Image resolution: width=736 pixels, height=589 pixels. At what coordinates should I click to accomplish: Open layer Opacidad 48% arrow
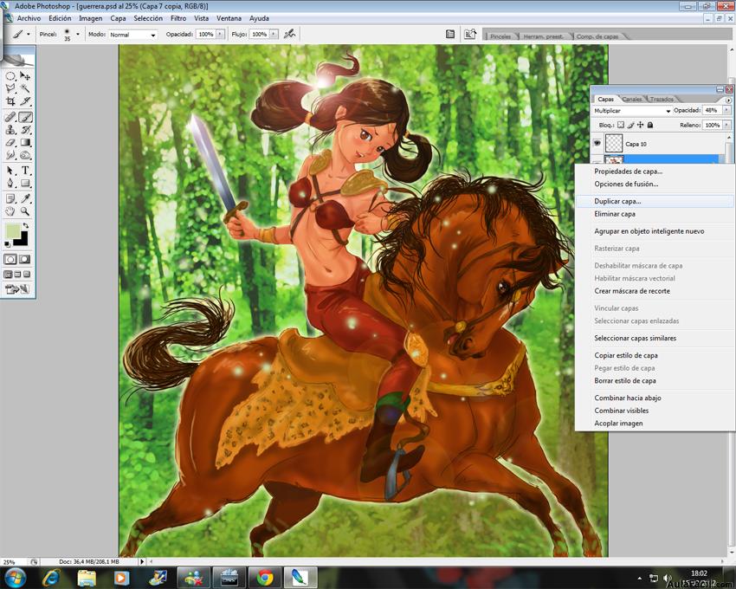[x=726, y=110]
